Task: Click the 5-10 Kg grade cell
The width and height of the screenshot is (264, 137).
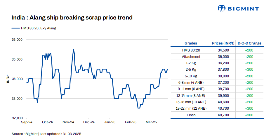Action: (x=191, y=76)
